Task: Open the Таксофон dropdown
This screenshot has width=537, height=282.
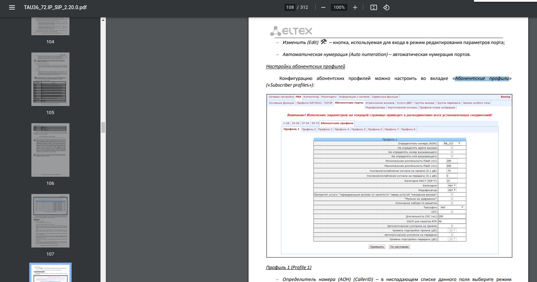Action: point(452,207)
